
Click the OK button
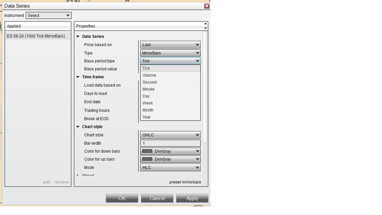point(122,198)
